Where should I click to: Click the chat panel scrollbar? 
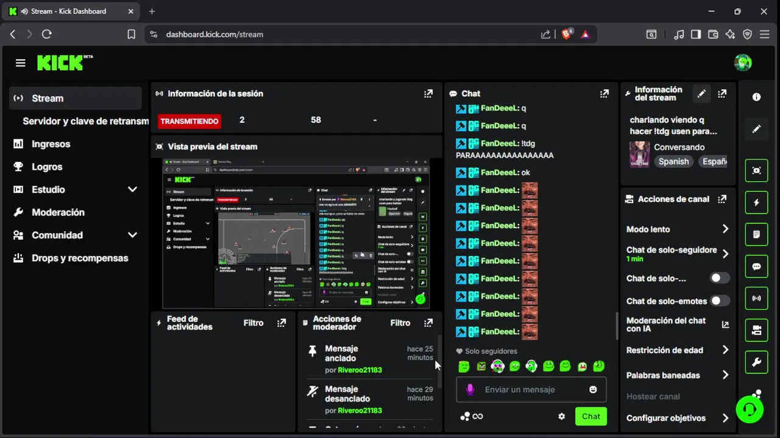click(x=617, y=327)
